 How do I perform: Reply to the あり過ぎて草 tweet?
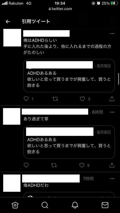(26, 165)
